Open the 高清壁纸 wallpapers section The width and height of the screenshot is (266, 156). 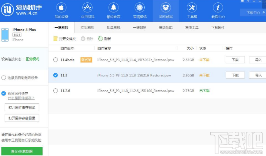coord(140,10)
